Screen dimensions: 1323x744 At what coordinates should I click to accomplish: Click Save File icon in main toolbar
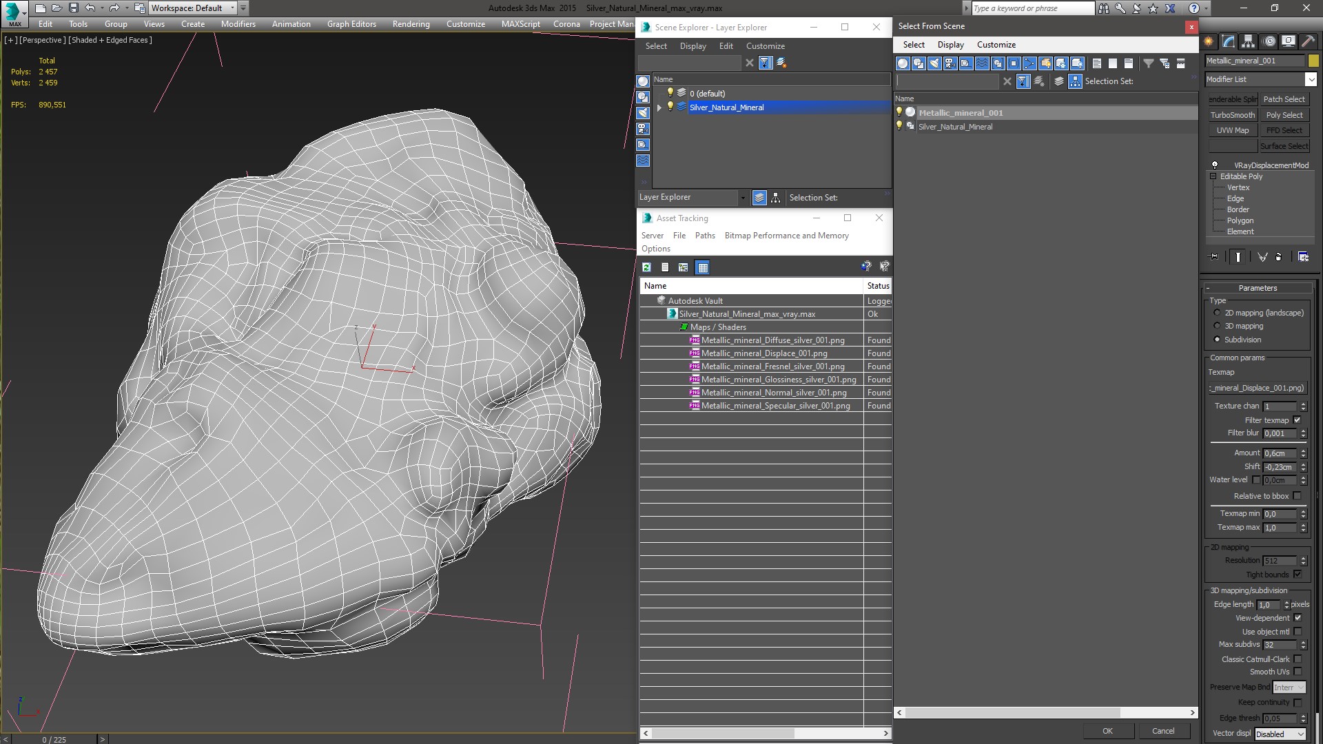click(74, 8)
